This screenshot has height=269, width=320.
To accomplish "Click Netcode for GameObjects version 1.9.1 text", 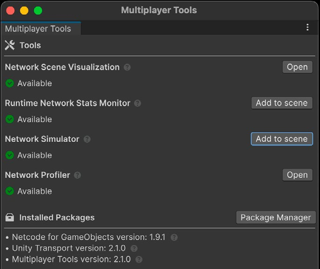I will 89,237.
